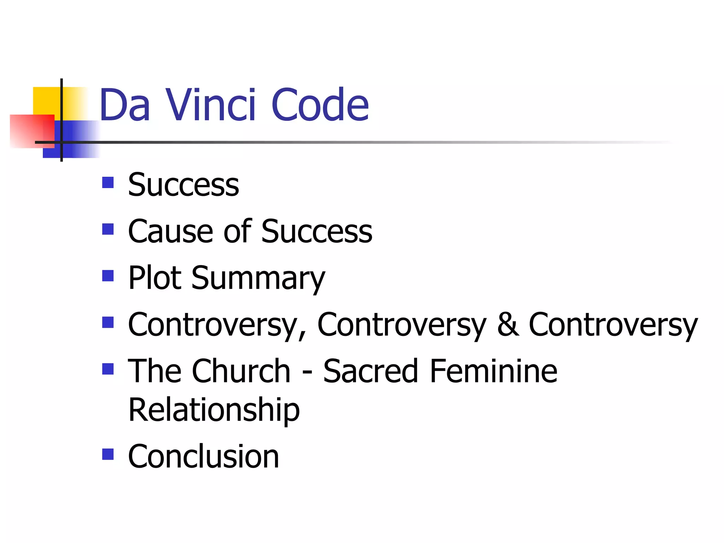Click bullet marker beside Plot Summary
The height and width of the screenshot is (543, 724).
click(108, 276)
